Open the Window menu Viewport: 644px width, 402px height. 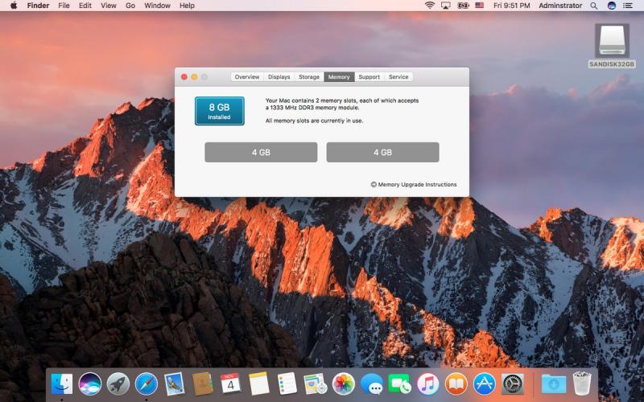[x=157, y=6]
